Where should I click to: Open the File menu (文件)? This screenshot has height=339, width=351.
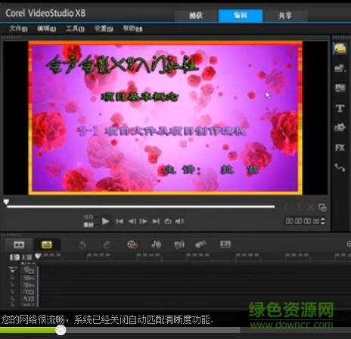click(18, 29)
